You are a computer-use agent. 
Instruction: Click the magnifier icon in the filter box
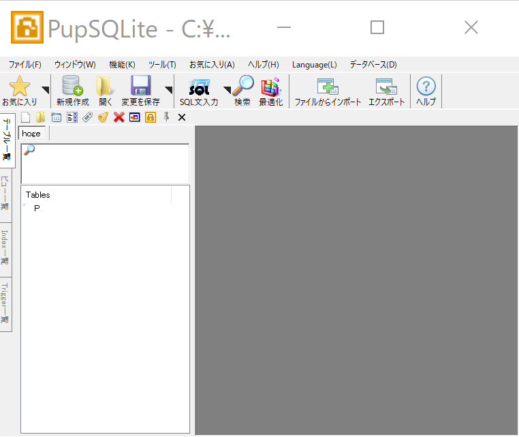click(29, 150)
